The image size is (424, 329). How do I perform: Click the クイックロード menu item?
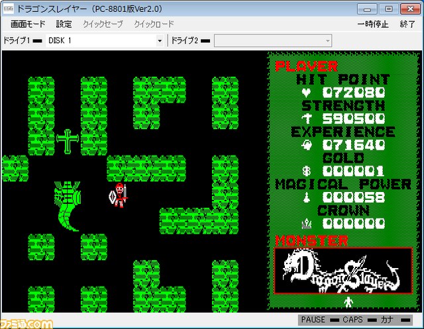(154, 24)
